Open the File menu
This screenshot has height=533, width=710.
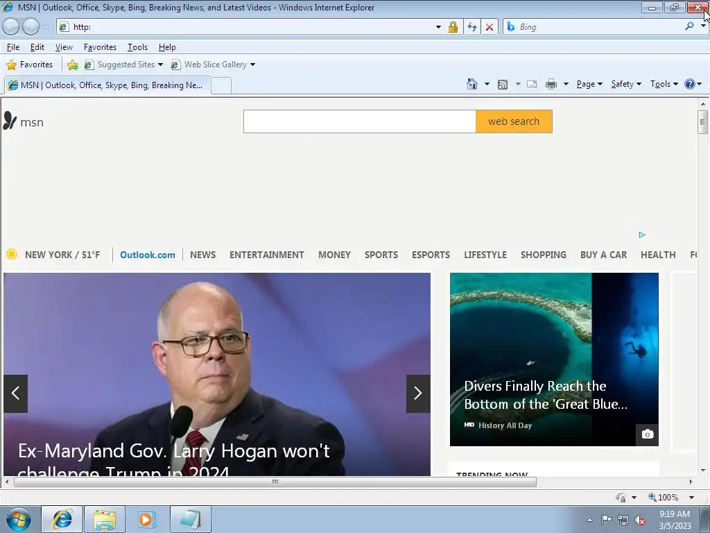tap(13, 47)
